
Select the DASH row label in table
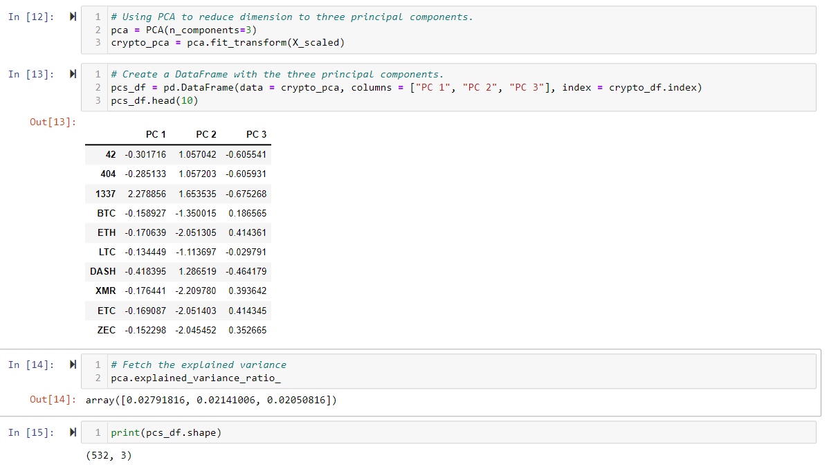tap(102, 271)
